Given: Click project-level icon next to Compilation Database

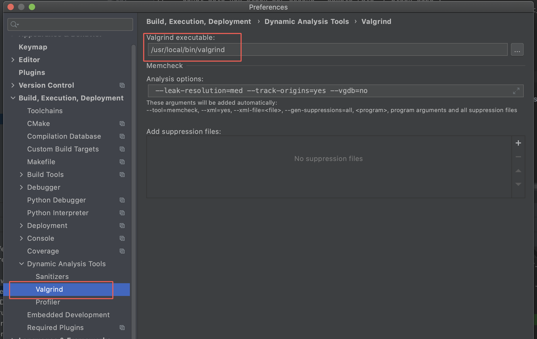Looking at the screenshot, I should 122,136.
